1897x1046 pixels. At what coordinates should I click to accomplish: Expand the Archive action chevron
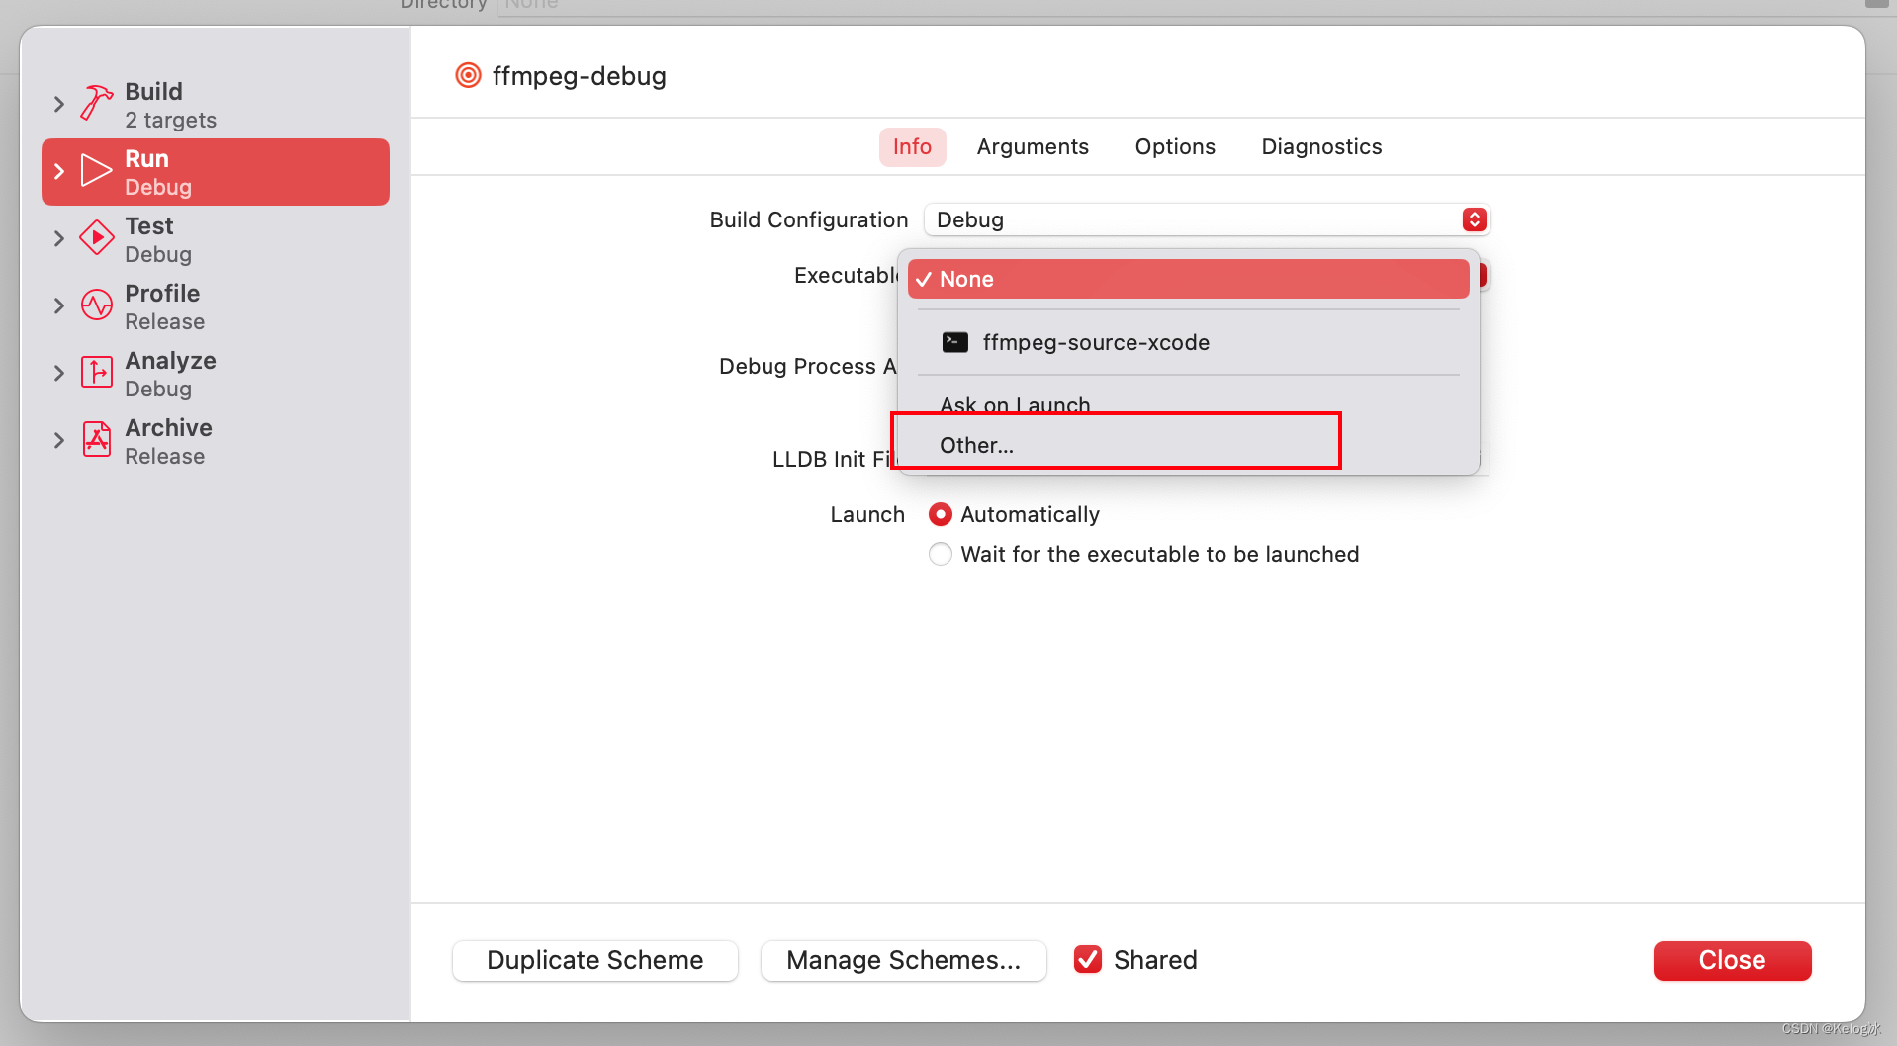pos(58,440)
